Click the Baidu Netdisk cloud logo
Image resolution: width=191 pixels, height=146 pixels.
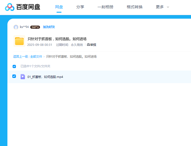[10, 7]
